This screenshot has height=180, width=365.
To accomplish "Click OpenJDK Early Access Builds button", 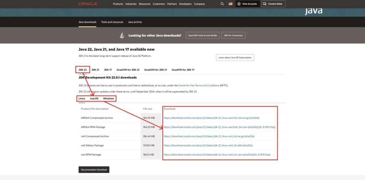I will [203, 36].
